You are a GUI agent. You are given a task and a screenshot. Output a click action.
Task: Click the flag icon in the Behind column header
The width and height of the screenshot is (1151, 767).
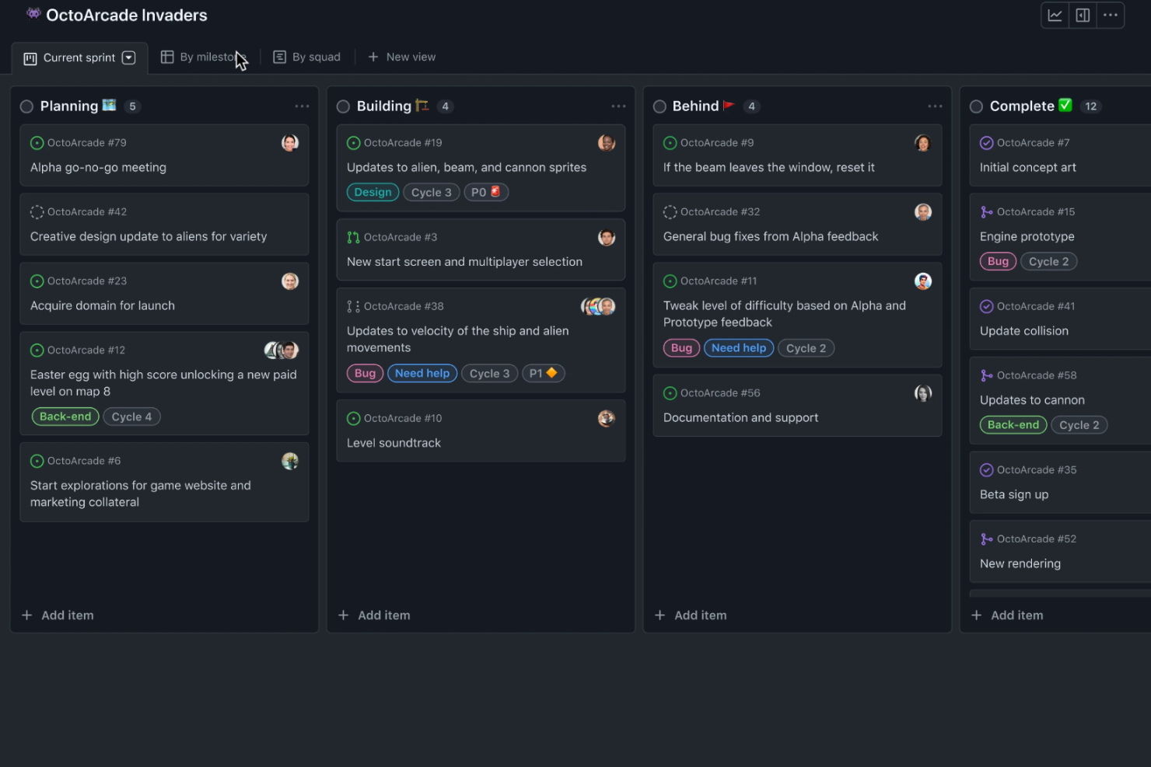[729, 106]
